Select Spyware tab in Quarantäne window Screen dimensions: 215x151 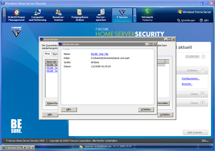pyautogui.click(x=55, y=54)
